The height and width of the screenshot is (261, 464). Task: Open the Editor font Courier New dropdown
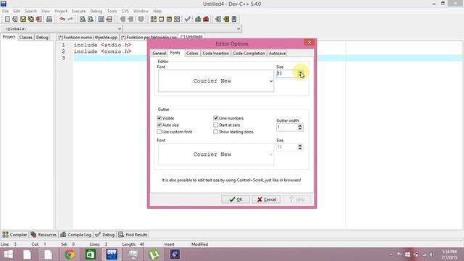[x=216, y=80]
